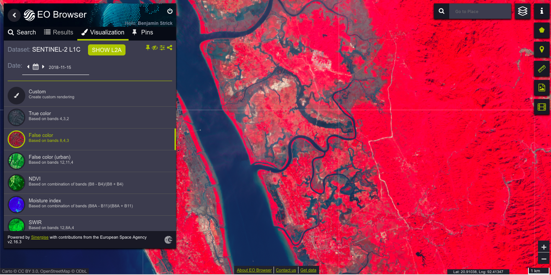Go to previous date arrow
The height and width of the screenshot is (275, 551).
tap(28, 67)
